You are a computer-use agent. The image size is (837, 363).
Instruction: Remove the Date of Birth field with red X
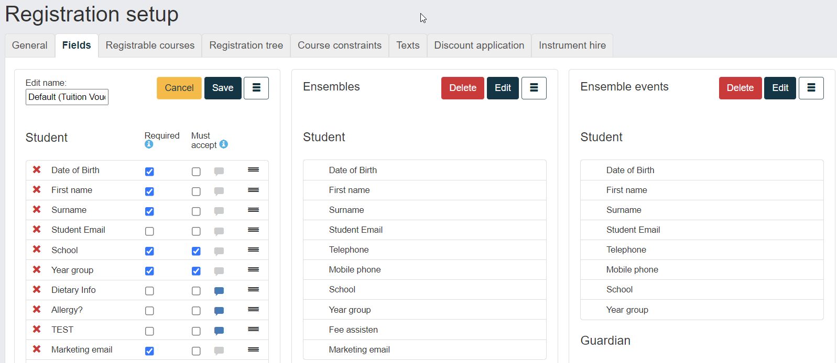coord(37,169)
